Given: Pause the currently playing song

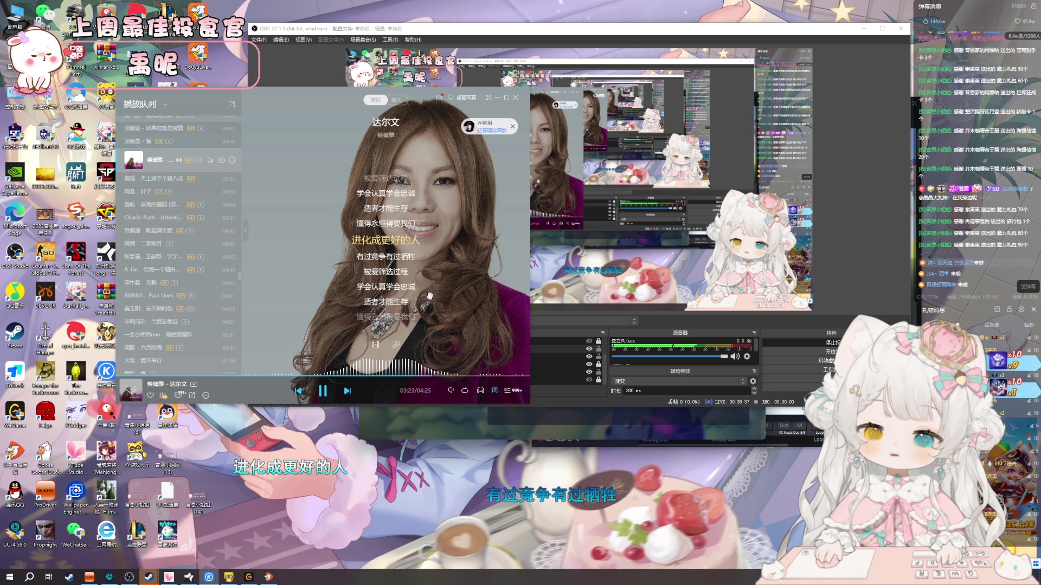Looking at the screenshot, I should click(x=323, y=391).
